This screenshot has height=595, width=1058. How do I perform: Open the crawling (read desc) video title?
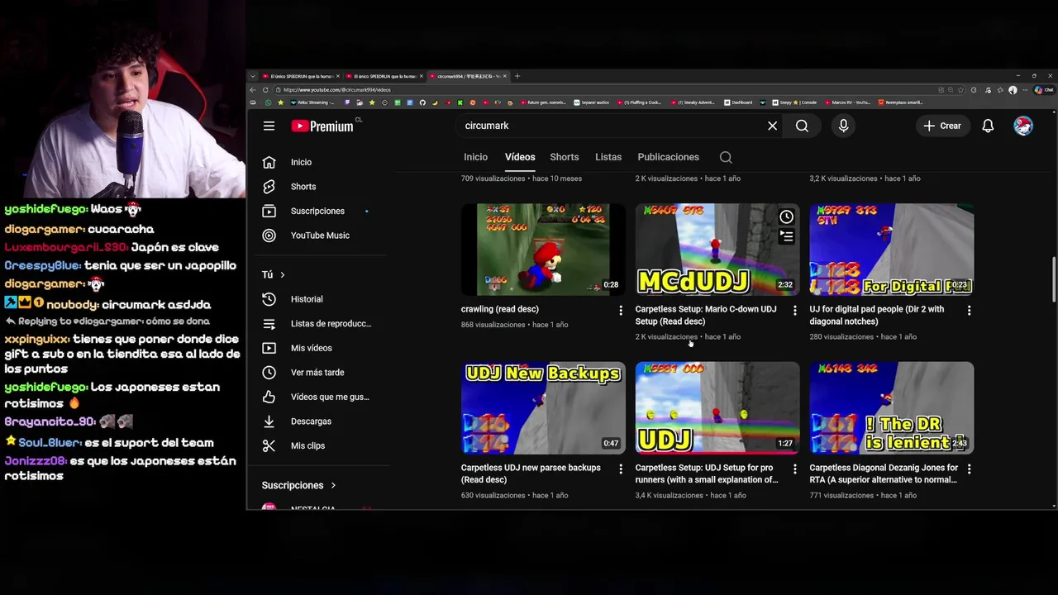click(499, 309)
